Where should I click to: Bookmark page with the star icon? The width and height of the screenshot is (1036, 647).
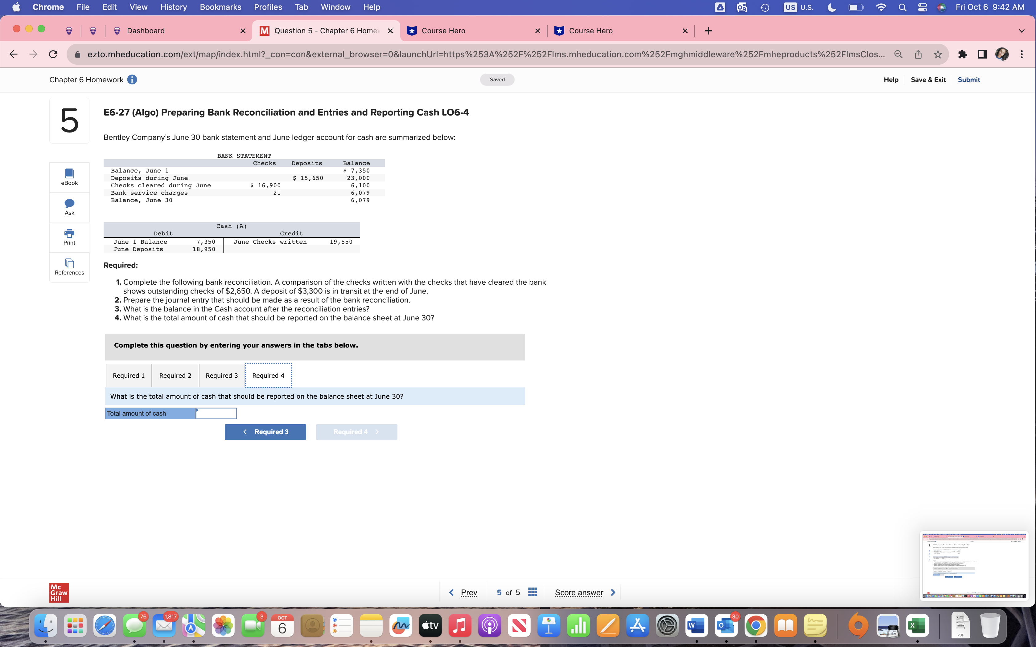pos(938,54)
